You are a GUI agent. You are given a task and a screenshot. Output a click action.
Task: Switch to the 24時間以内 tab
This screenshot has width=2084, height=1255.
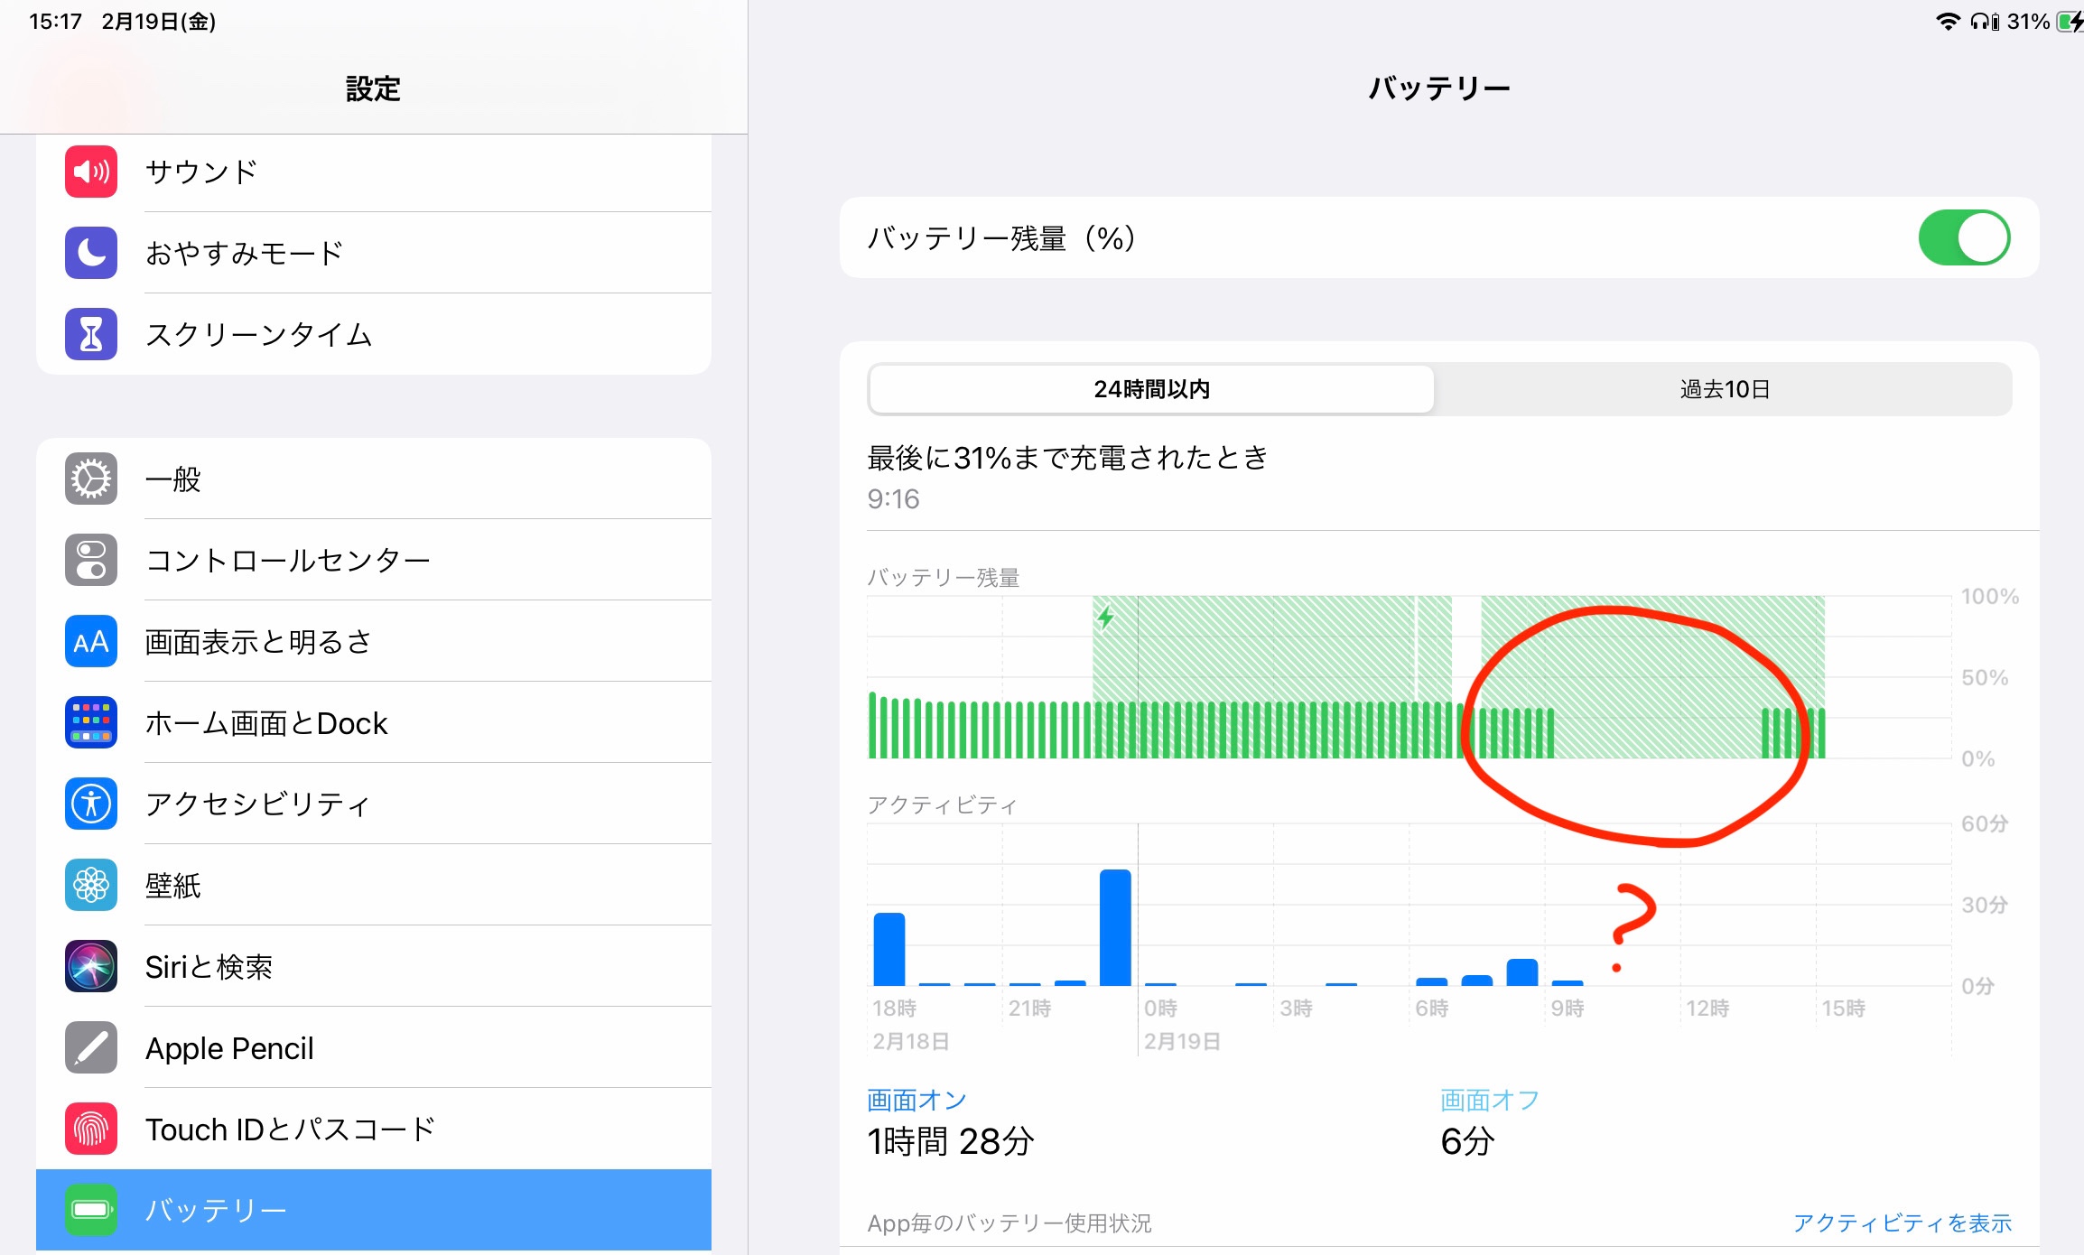click(1151, 389)
